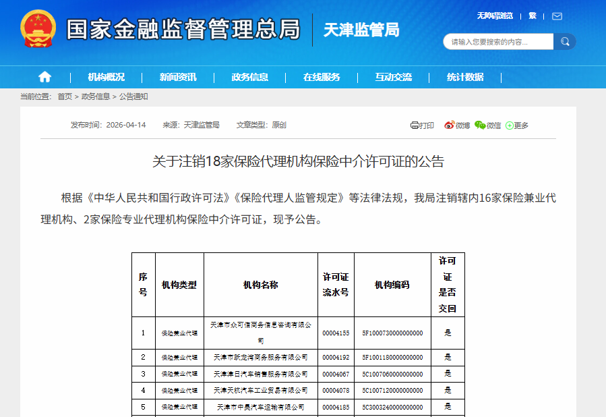The image size is (606, 417).
Task: Share via the Weibo 微博 icon
Action: pyautogui.click(x=449, y=126)
